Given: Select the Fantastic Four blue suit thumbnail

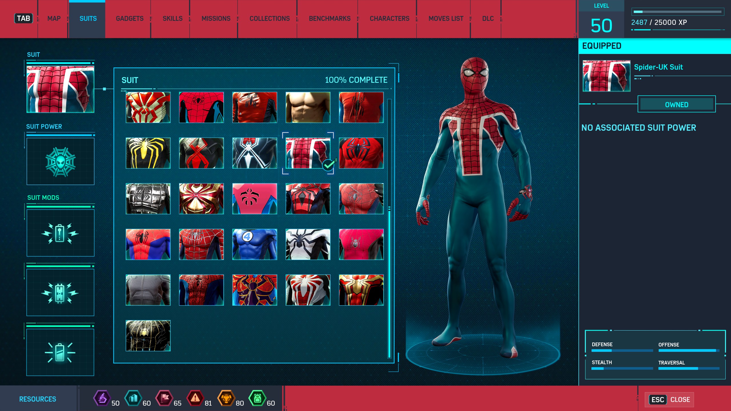Looking at the screenshot, I should (x=254, y=244).
